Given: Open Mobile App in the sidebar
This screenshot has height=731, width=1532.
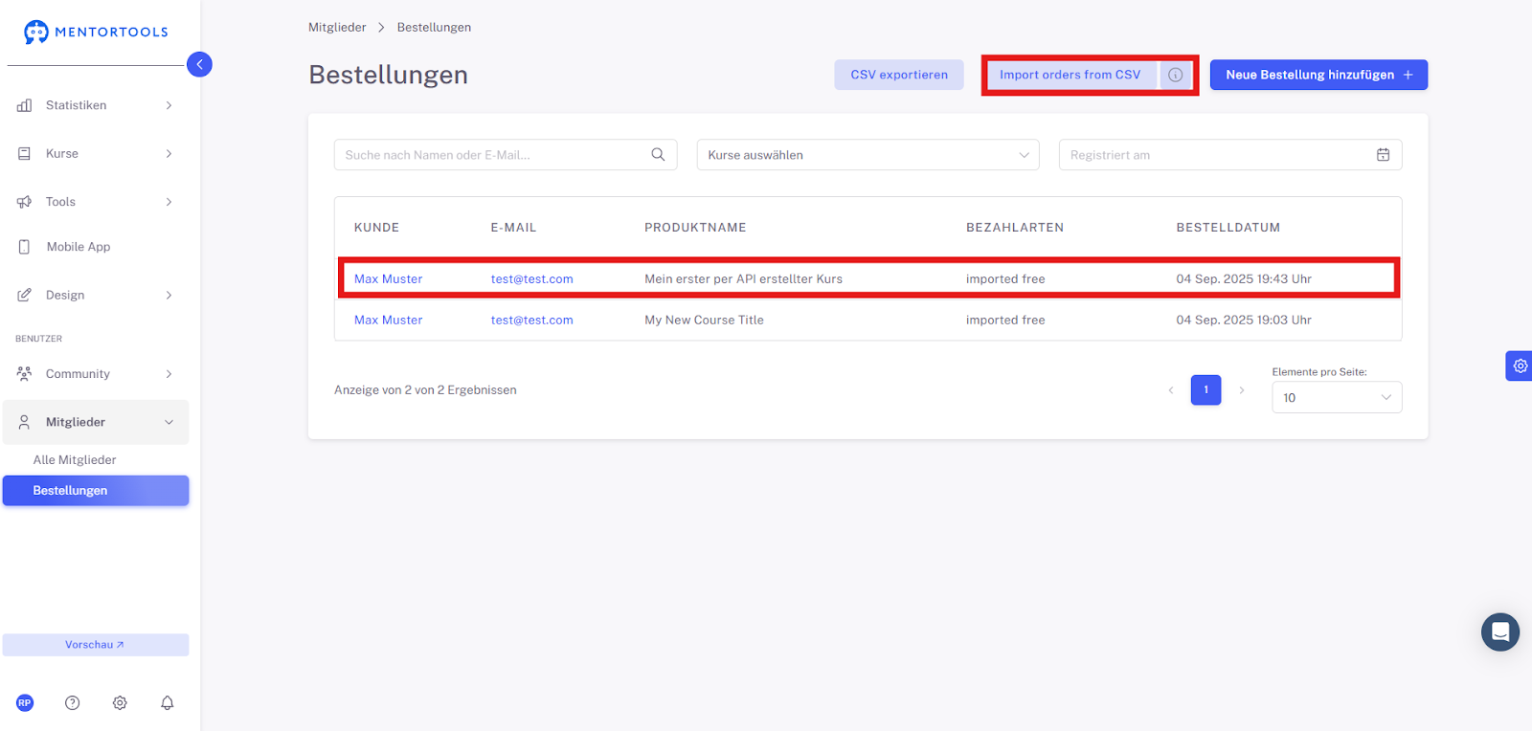Looking at the screenshot, I should point(96,247).
